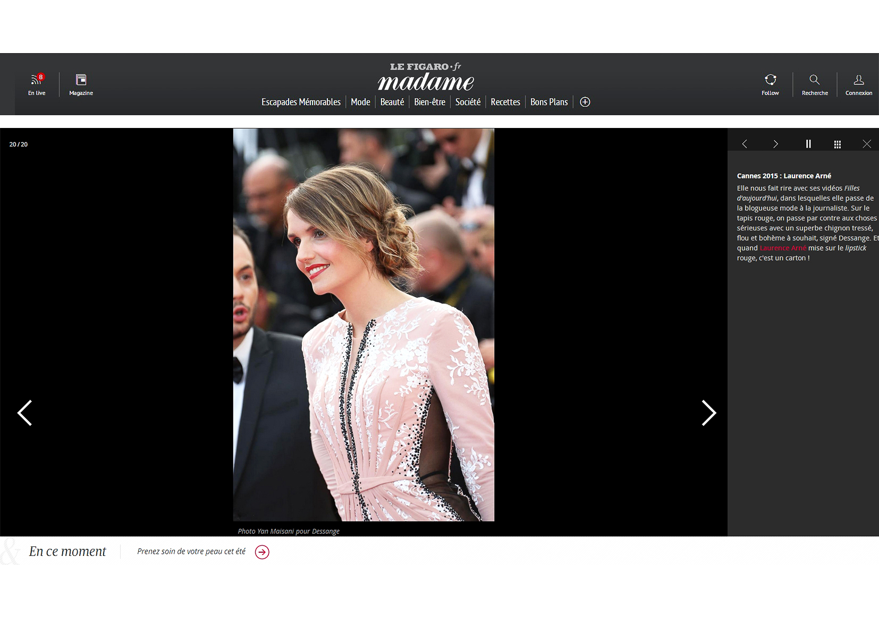Viewport: 879px width, 627px height.
Task: Click circled arrow next to skin care teaser
Action: tap(262, 552)
